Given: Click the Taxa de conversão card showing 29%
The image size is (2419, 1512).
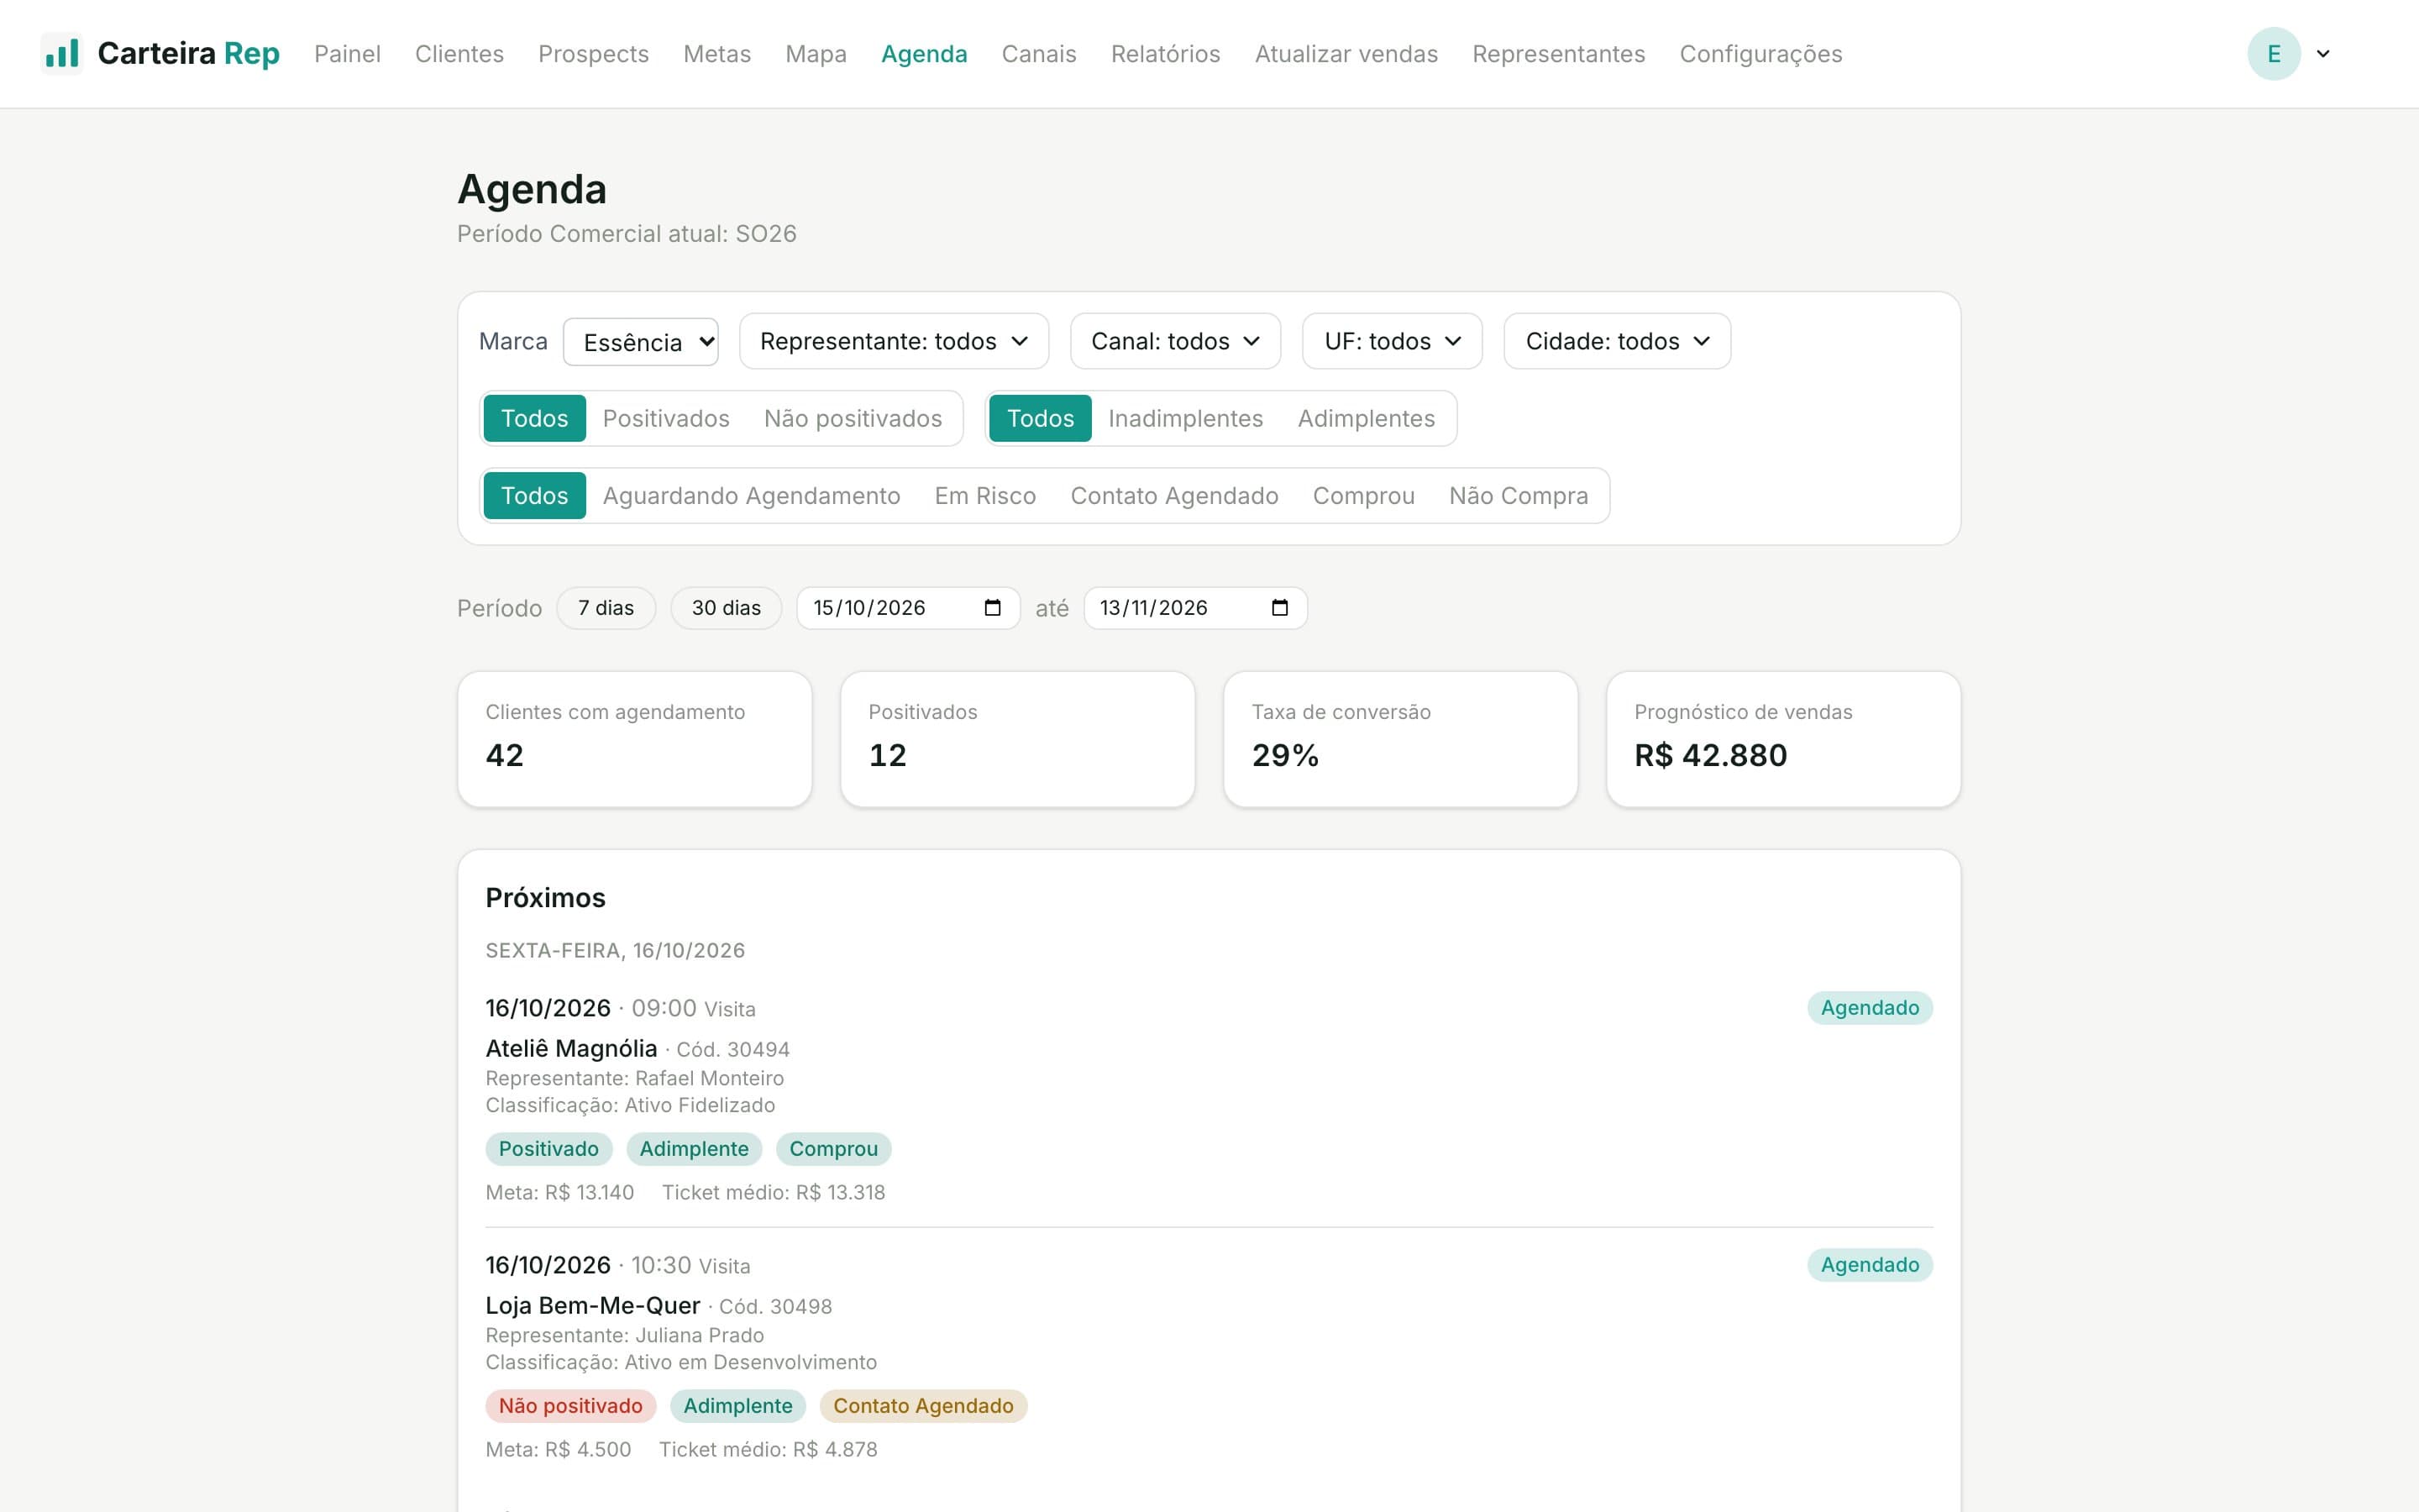Looking at the screenshot, I should tap(1400, 739).
